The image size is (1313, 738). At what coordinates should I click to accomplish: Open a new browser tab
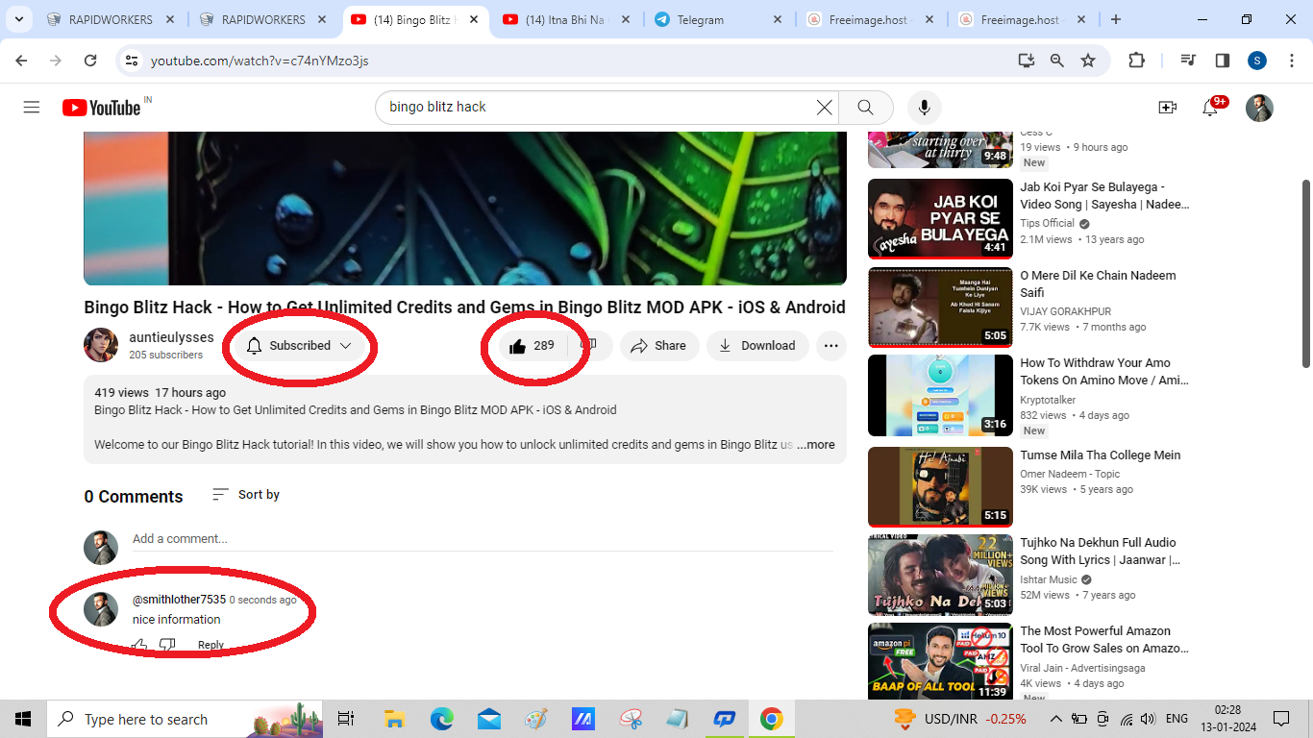1116,19
